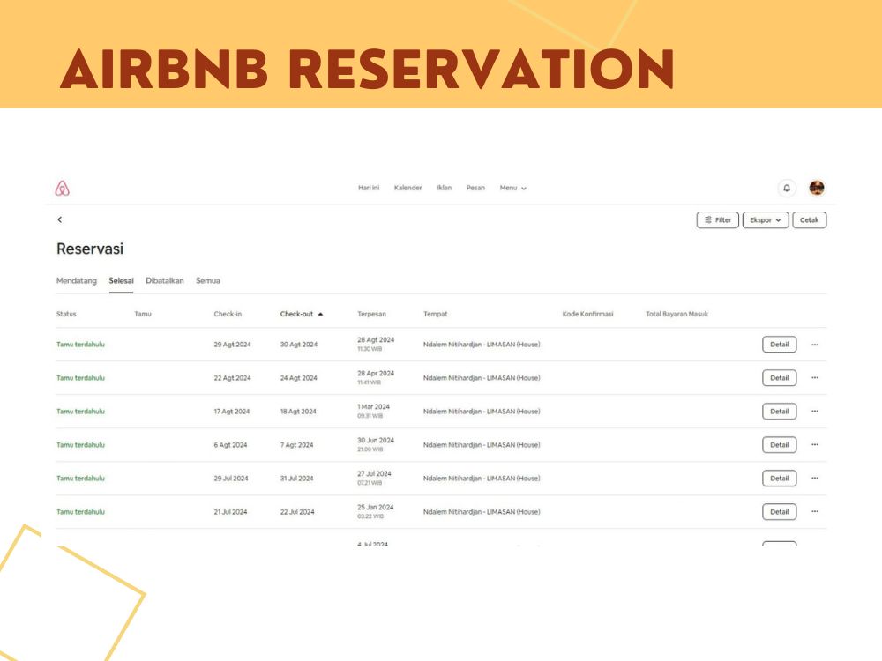Select check-out date 30 Agt 2024
The image size is (882, 661).
[x=299, y=345]
